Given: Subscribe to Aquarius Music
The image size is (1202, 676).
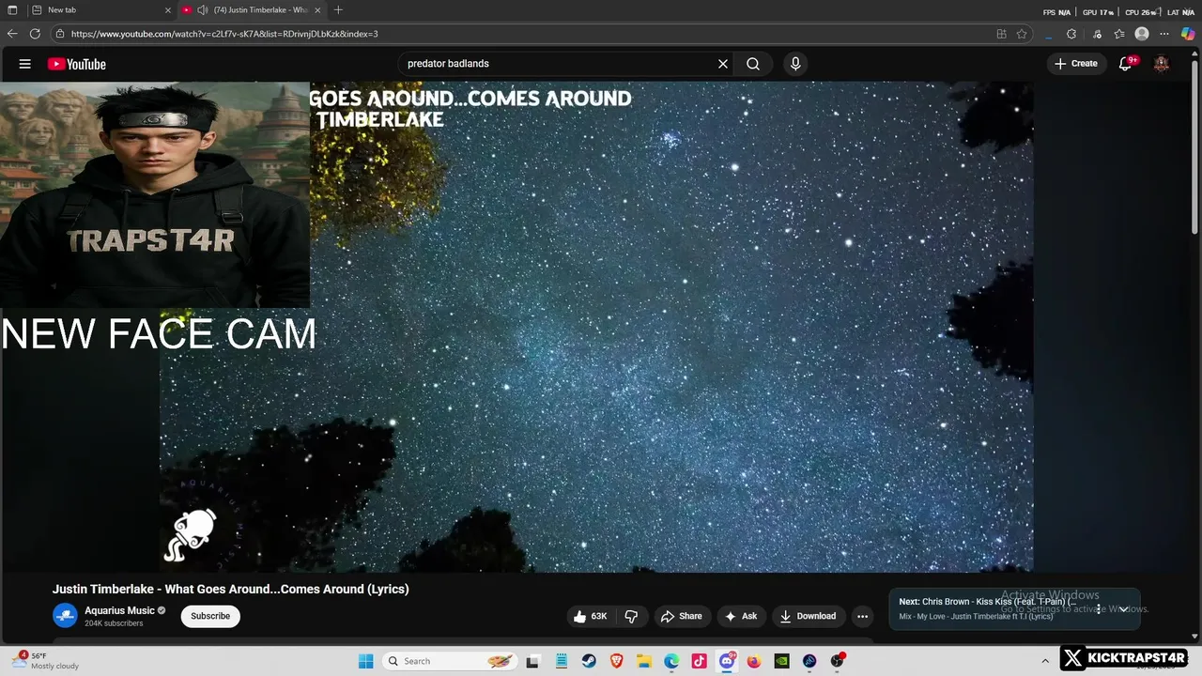Looking at the screenshot, I should [x=210, y=616].
